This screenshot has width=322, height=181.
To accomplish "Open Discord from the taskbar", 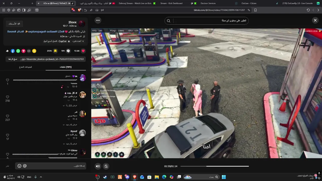I will pos(127,177).
